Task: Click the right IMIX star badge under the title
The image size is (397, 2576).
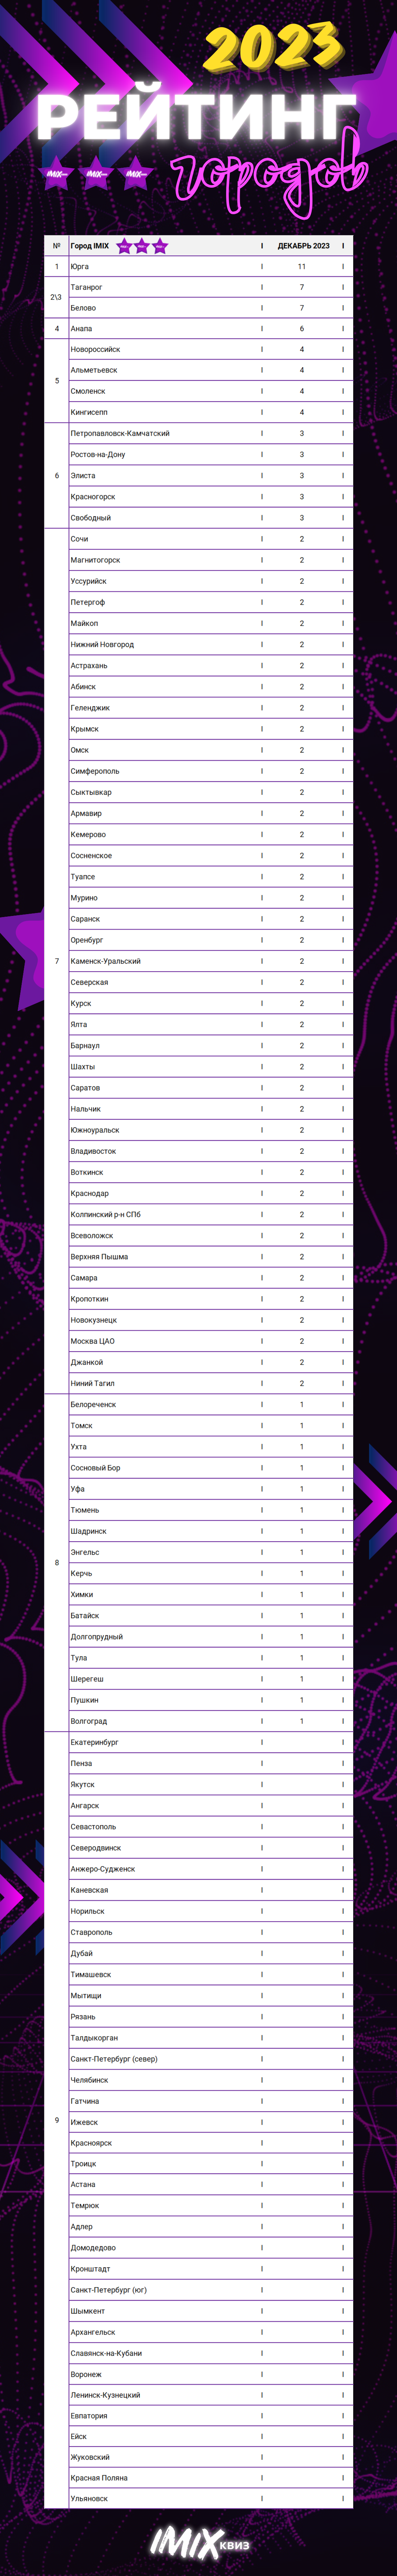Action: [x=135, y=174]
